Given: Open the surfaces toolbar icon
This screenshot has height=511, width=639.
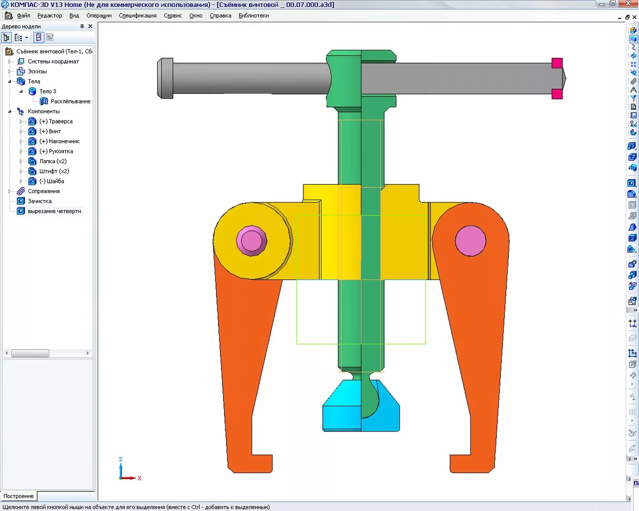Looking at the screenshot, I should [x=633, y=56].
